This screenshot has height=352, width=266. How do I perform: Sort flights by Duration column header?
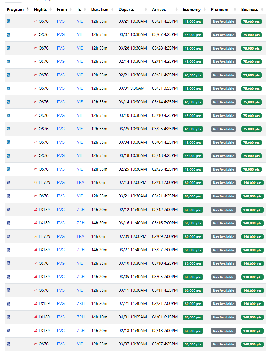pyautogui.click(x=100, y=9)
